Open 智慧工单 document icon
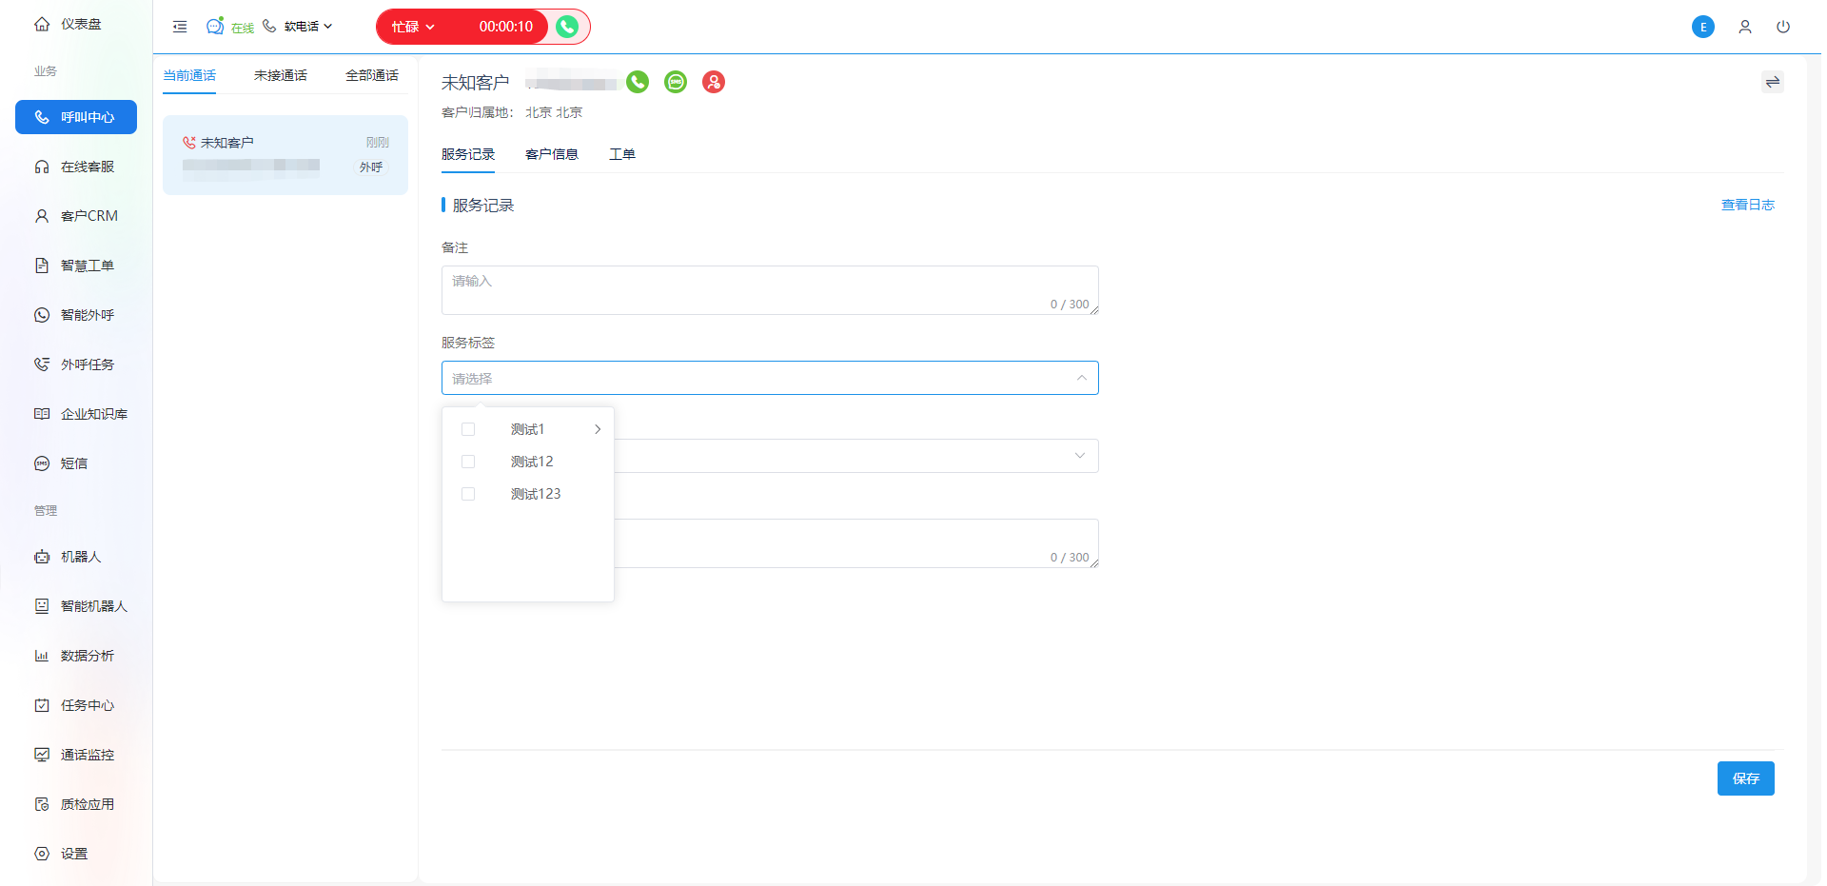This screenshot has height=886, width=1827. 42,266
